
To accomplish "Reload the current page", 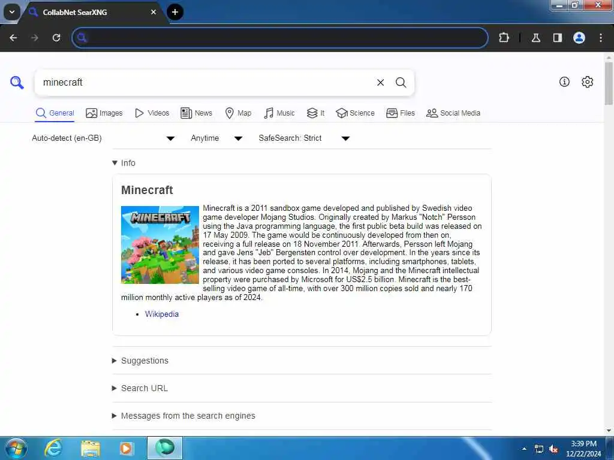I will 56,38.
